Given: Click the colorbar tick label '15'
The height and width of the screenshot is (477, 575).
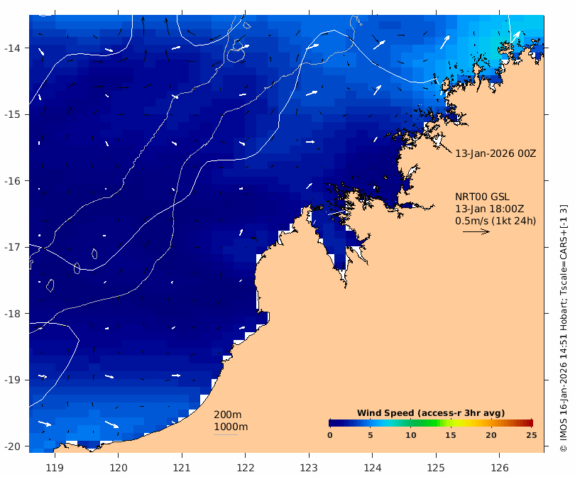Looking at the screenshot, I should [450, 435].
